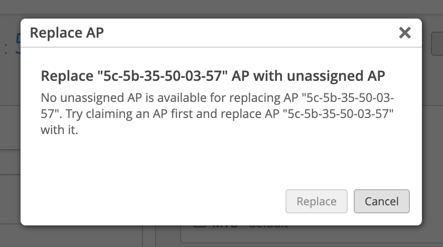Click the Cancel button
This screenshot has height=247, width=443.
(x=381, y=201)
